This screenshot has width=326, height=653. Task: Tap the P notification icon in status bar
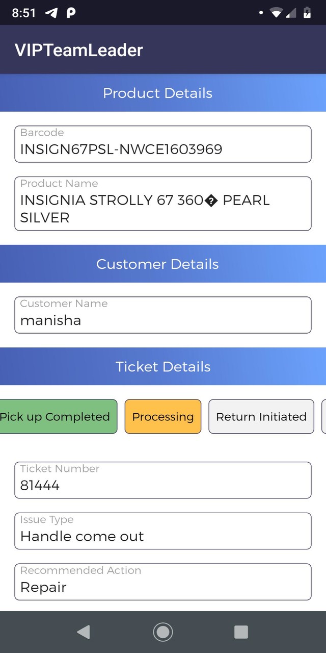coord(71,13)
